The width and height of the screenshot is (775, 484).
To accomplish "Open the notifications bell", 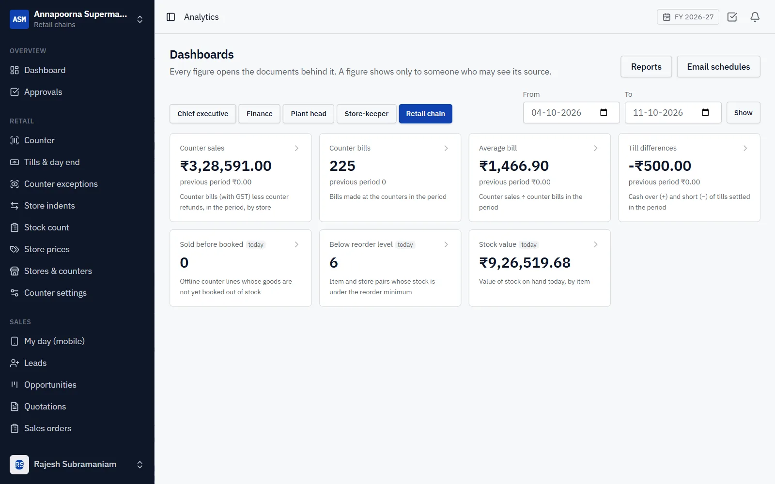I will [x=755, y=17].
